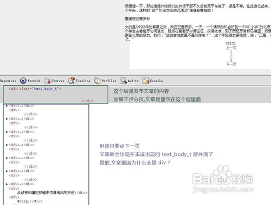Switch to the Profiles panel
This screenshot has height=205, width=271.
click(105, 81)
